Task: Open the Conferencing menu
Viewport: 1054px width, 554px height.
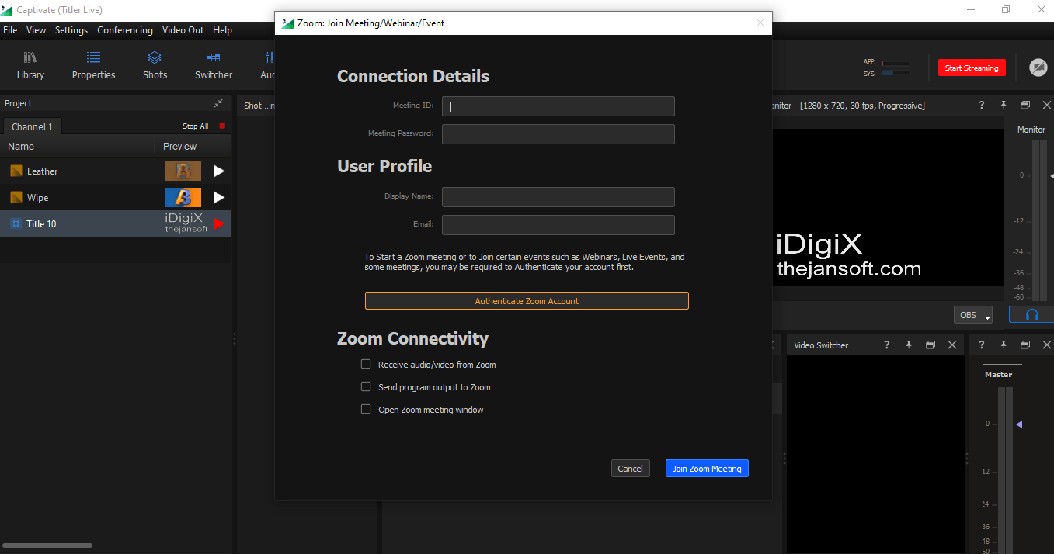Action: [125, 30]
